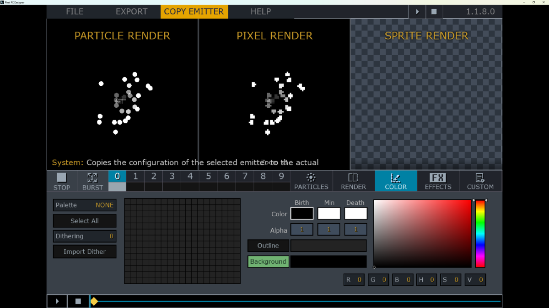The image size is (549, 308).
Task: Click the version number 1.1.8.0
Action: click(x=480, y=12)
